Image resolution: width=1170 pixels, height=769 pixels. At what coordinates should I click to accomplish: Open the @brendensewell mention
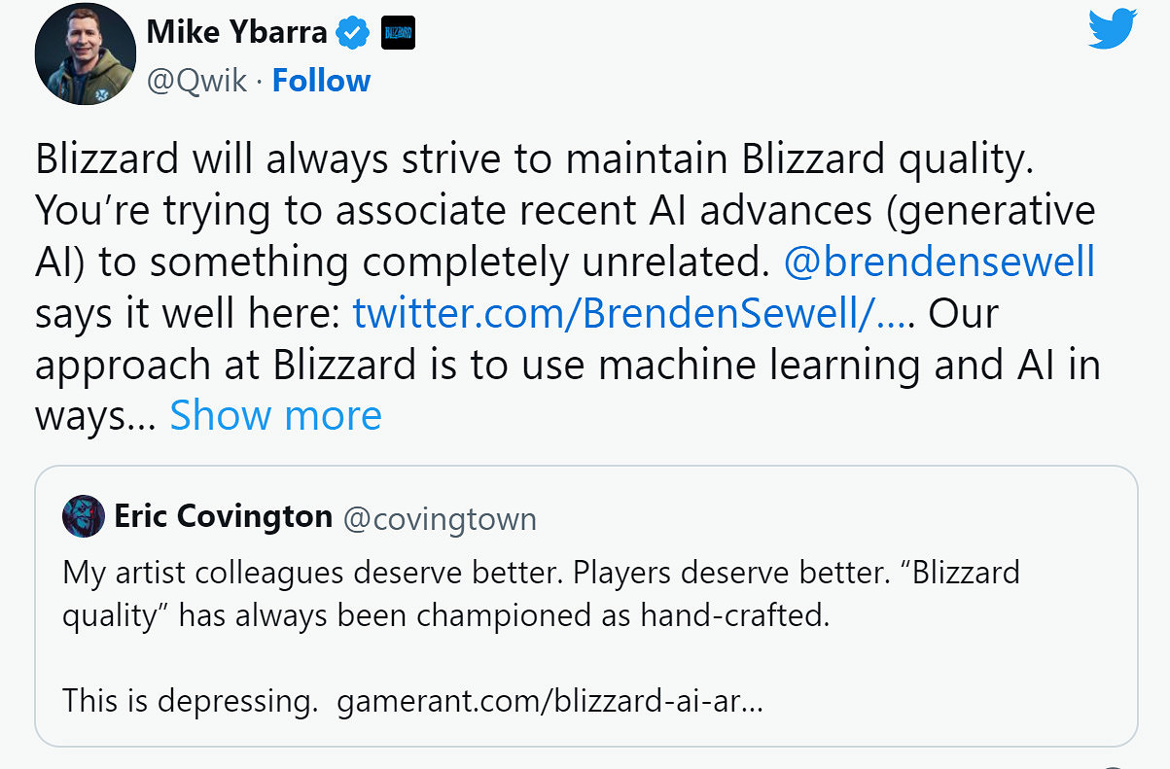point(939,262)
